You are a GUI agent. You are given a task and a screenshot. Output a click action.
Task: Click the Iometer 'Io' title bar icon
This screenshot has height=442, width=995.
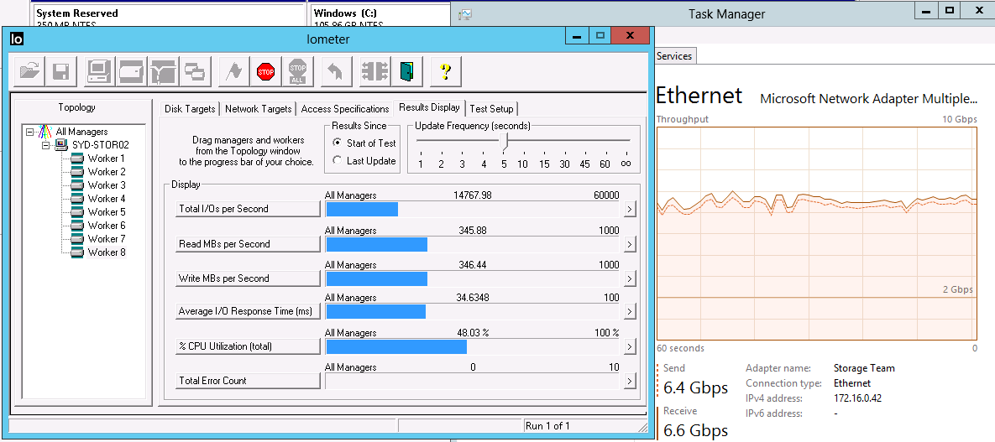click(17, 39)
